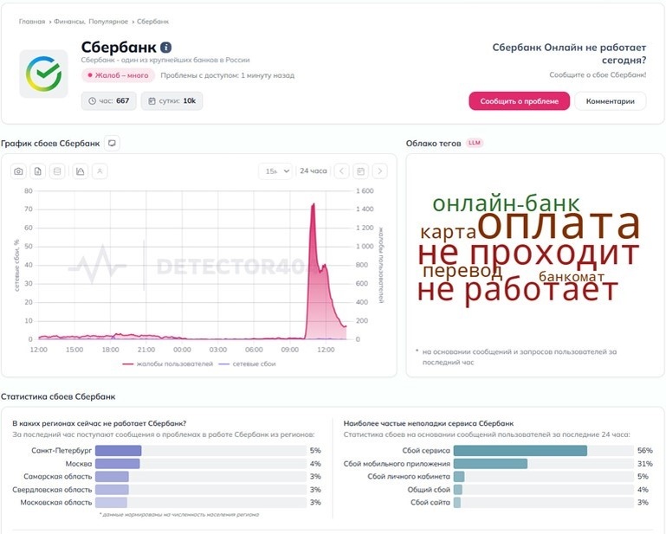Click the Общий сбой label

click(x=429, y=490)
